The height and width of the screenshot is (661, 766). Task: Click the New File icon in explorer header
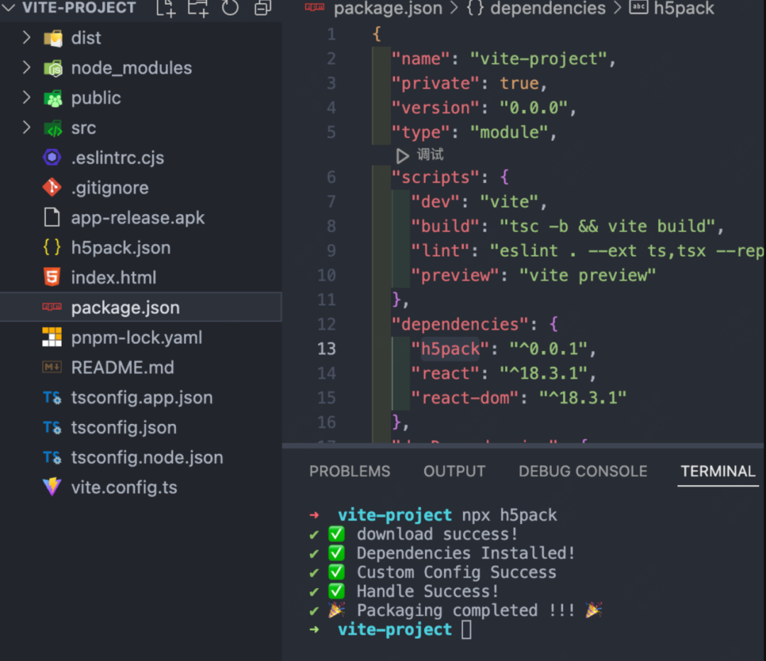165,8
